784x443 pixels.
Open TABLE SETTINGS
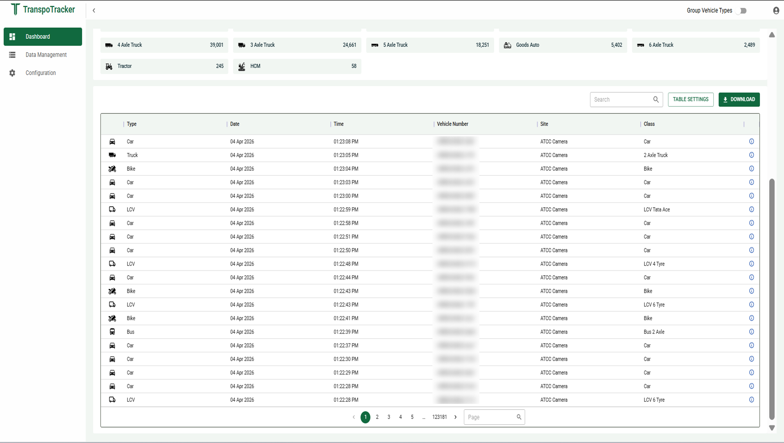point(690,100)
